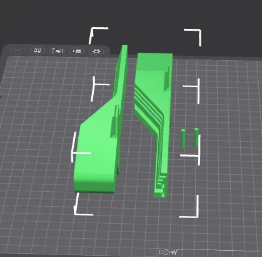Click the raised tab on the right part
Viewport: 262px width, 257px height.
pos(167,78)
